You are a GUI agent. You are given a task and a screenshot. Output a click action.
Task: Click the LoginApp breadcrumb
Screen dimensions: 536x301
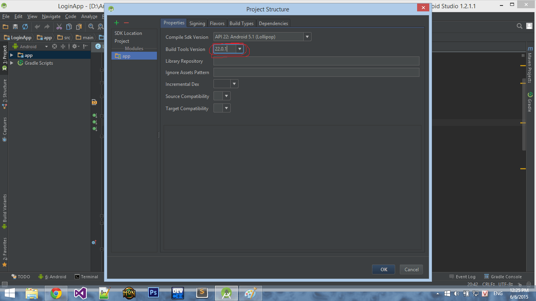(18, 38)
